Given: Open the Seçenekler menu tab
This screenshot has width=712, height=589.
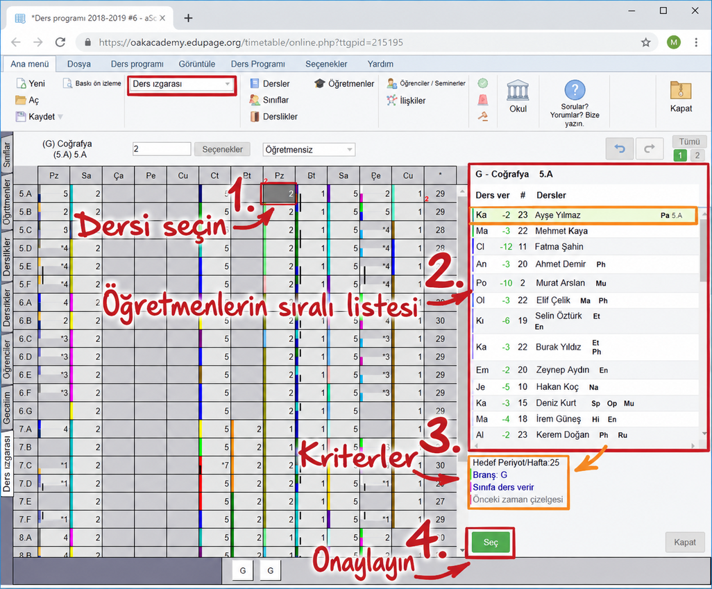Looking at the screenshot, I should pyautogui.click(x=326, y=64).
